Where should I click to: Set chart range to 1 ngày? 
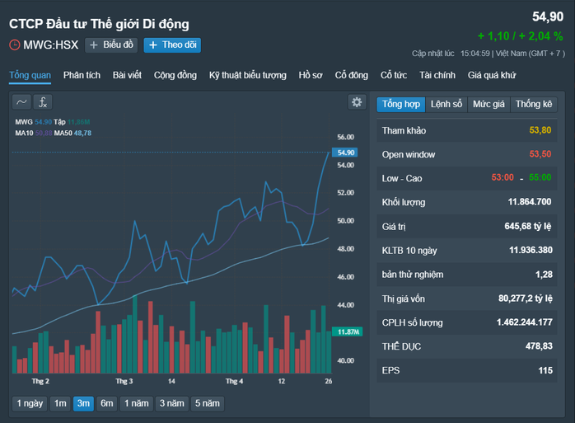pyautogui.click(x=30, y=403)
